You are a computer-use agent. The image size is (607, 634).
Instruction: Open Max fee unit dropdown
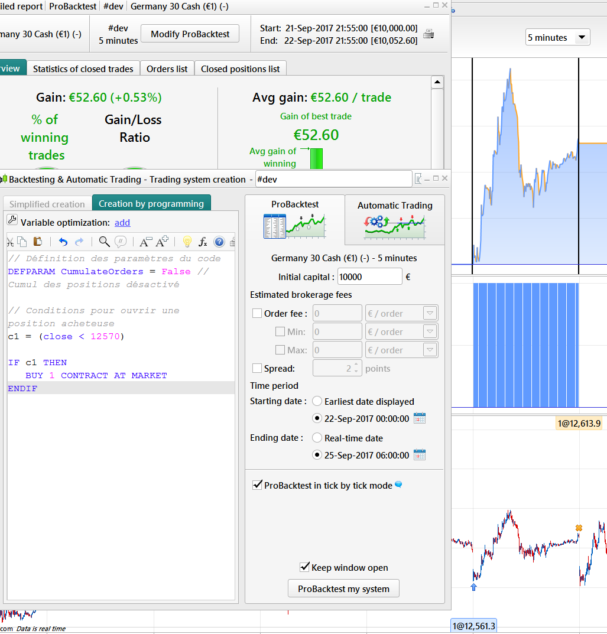(430, 350)
